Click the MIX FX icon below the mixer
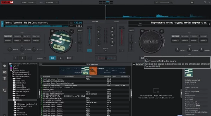The image size is (211, 116). click(106, 51)
